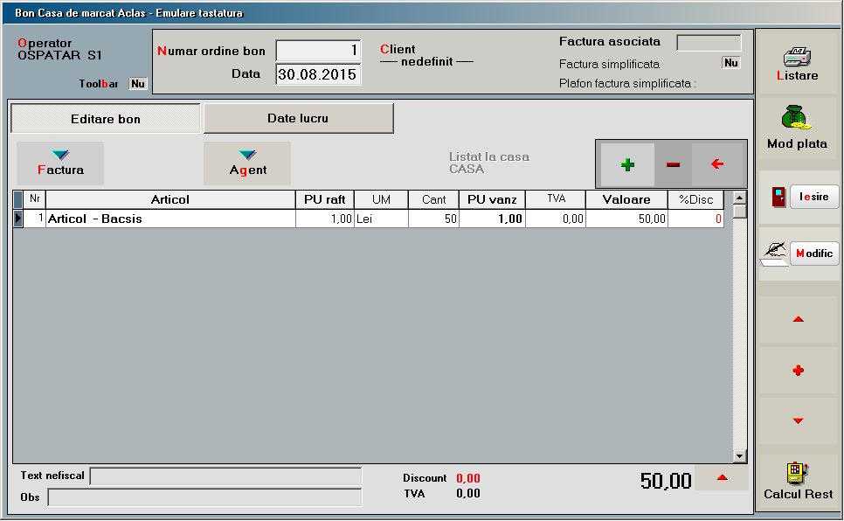This screenshot has width=844, height=521.
Task: Click the red up arrow in sidebar
Action: (797, 320)
